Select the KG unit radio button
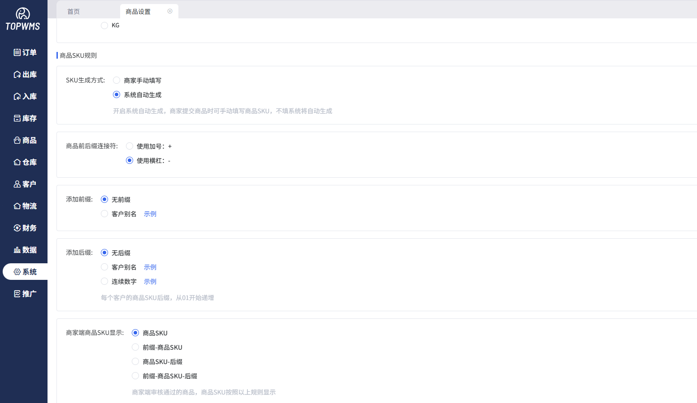The width and height of the screenshot is (697, 403). click(x=104, y=26)
